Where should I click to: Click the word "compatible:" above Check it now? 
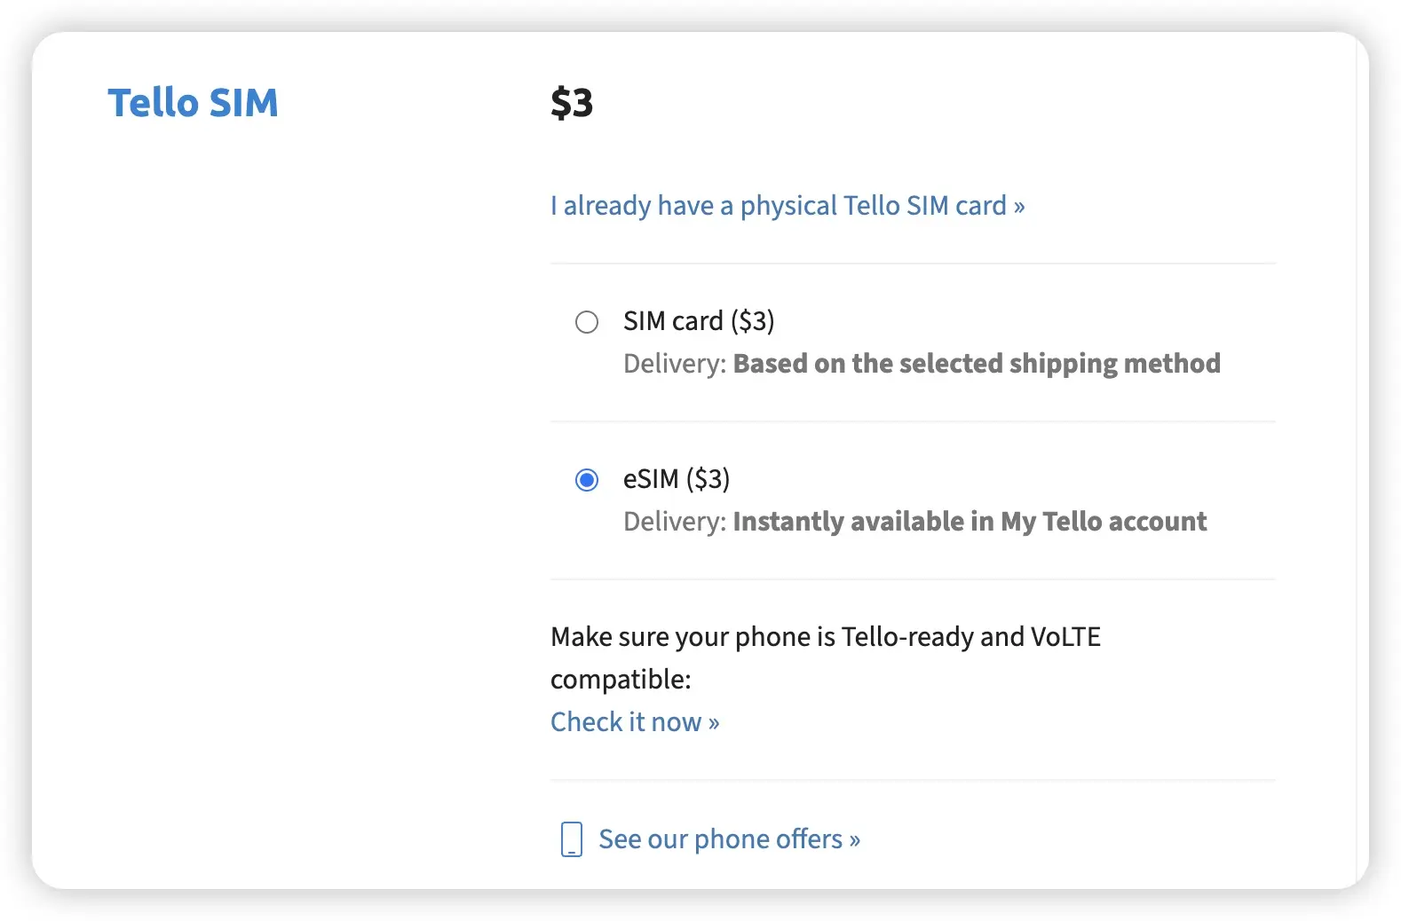pos(621,680)
